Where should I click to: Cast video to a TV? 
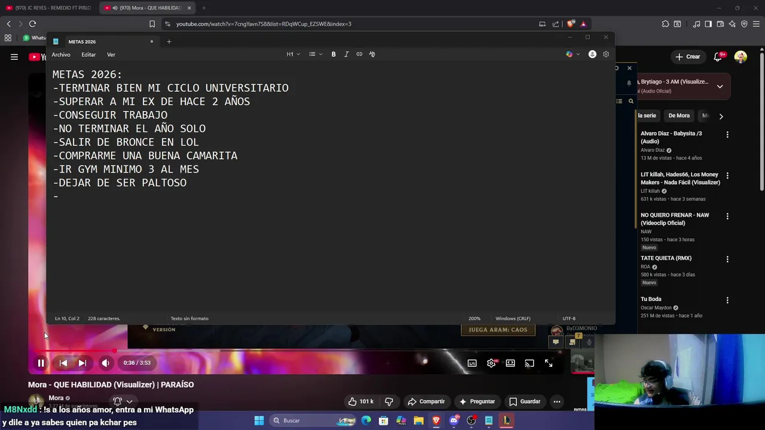point(530,363)
